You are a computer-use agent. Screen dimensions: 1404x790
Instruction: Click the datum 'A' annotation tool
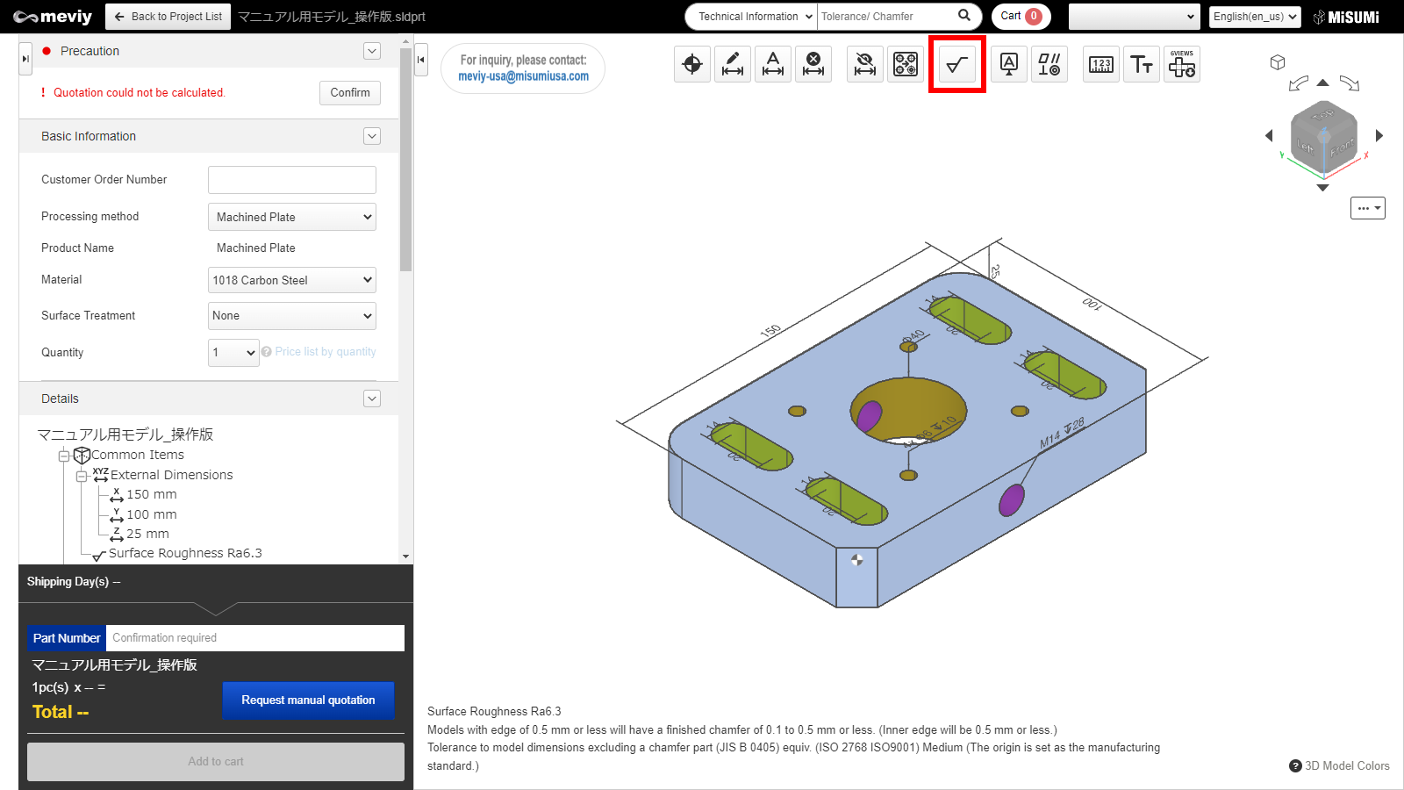[x=1009, y=64]
